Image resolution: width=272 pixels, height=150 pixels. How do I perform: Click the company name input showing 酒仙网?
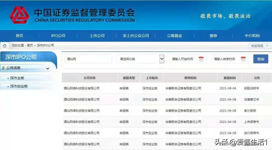[88, 59]
